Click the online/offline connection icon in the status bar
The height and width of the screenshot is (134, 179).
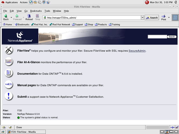[172, 127]
